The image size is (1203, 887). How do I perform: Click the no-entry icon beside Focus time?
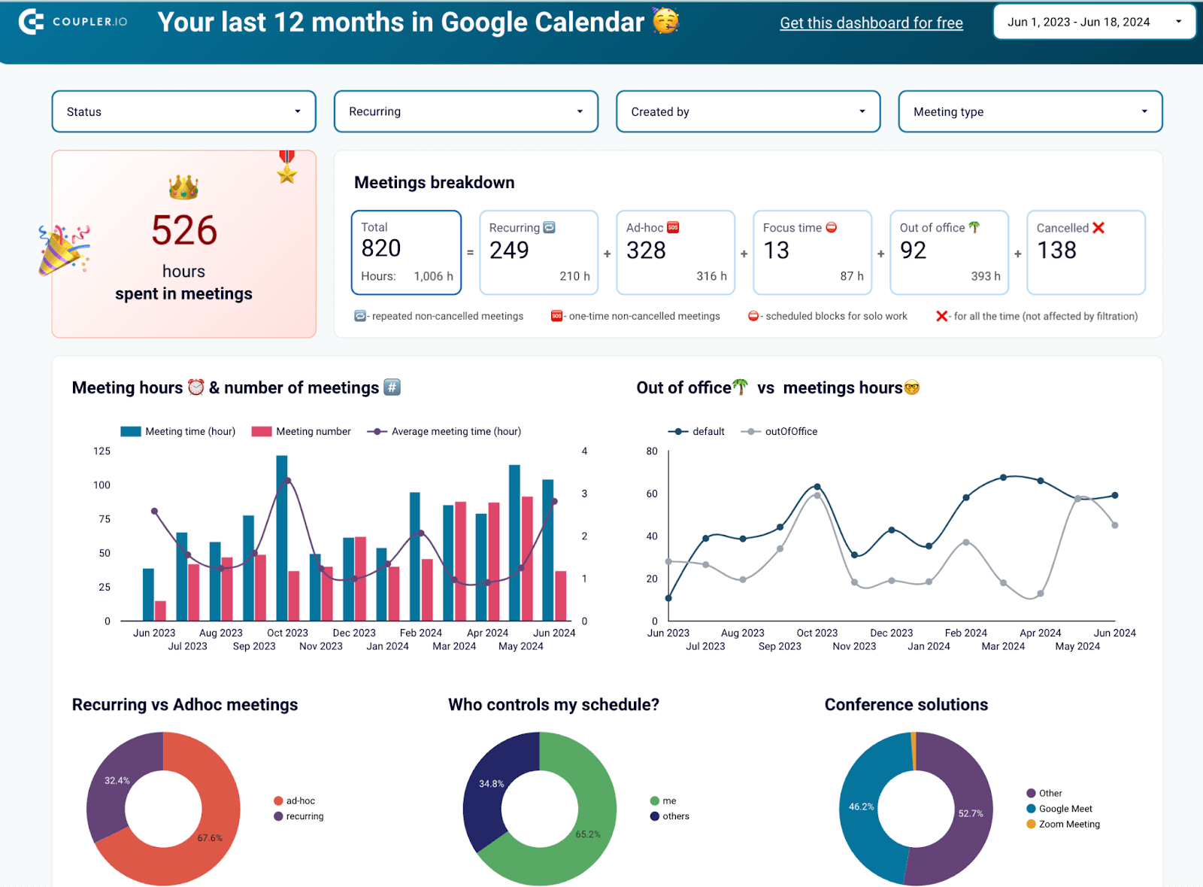click(832, 227)
